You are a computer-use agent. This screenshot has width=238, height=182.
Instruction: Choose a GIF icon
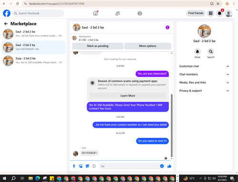[94, 166]
